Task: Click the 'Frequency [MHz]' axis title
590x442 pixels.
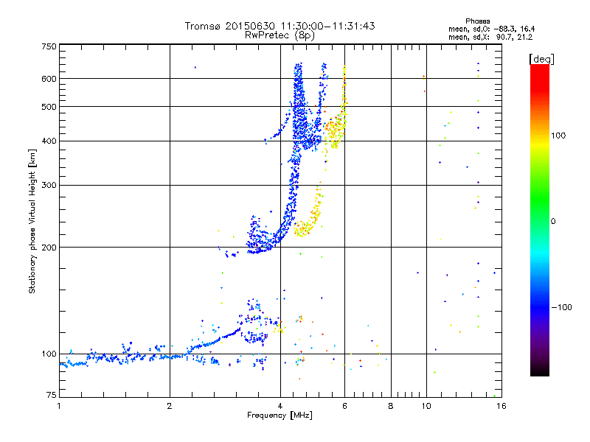Action: [280, 415]
